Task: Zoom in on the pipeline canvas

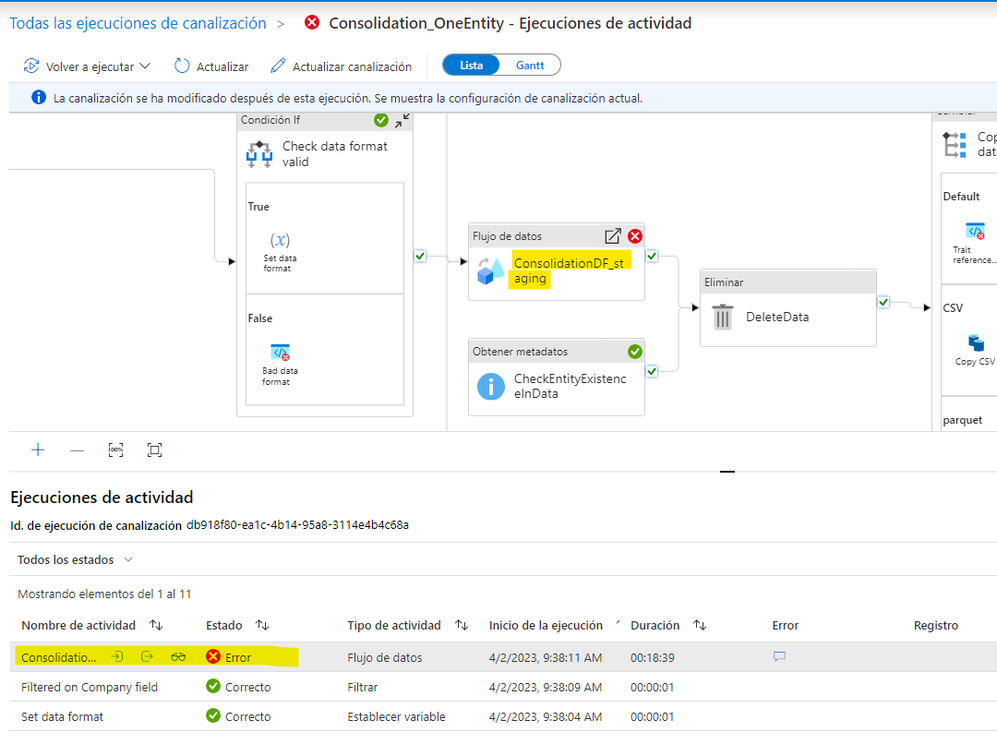Action: pos(38,450)
